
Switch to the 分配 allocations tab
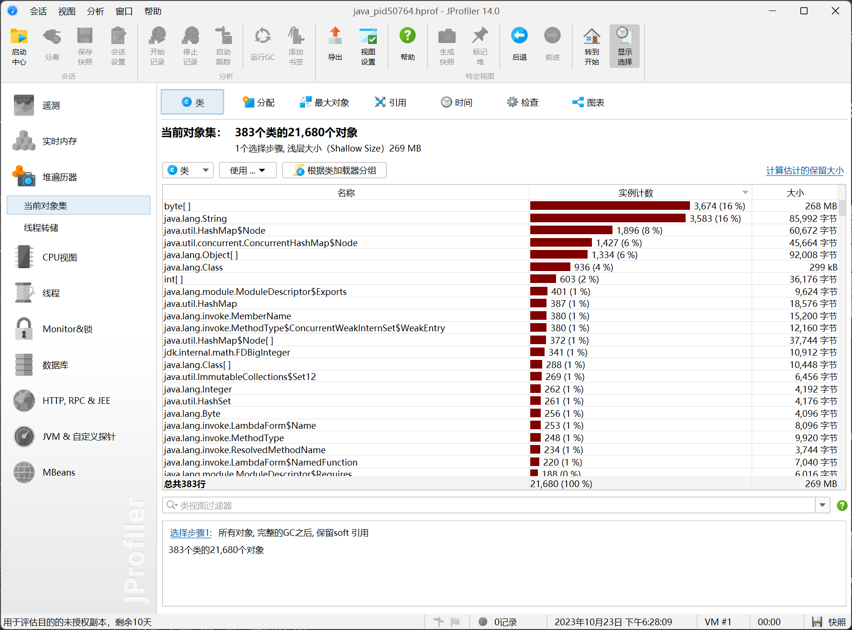(259, 102)
